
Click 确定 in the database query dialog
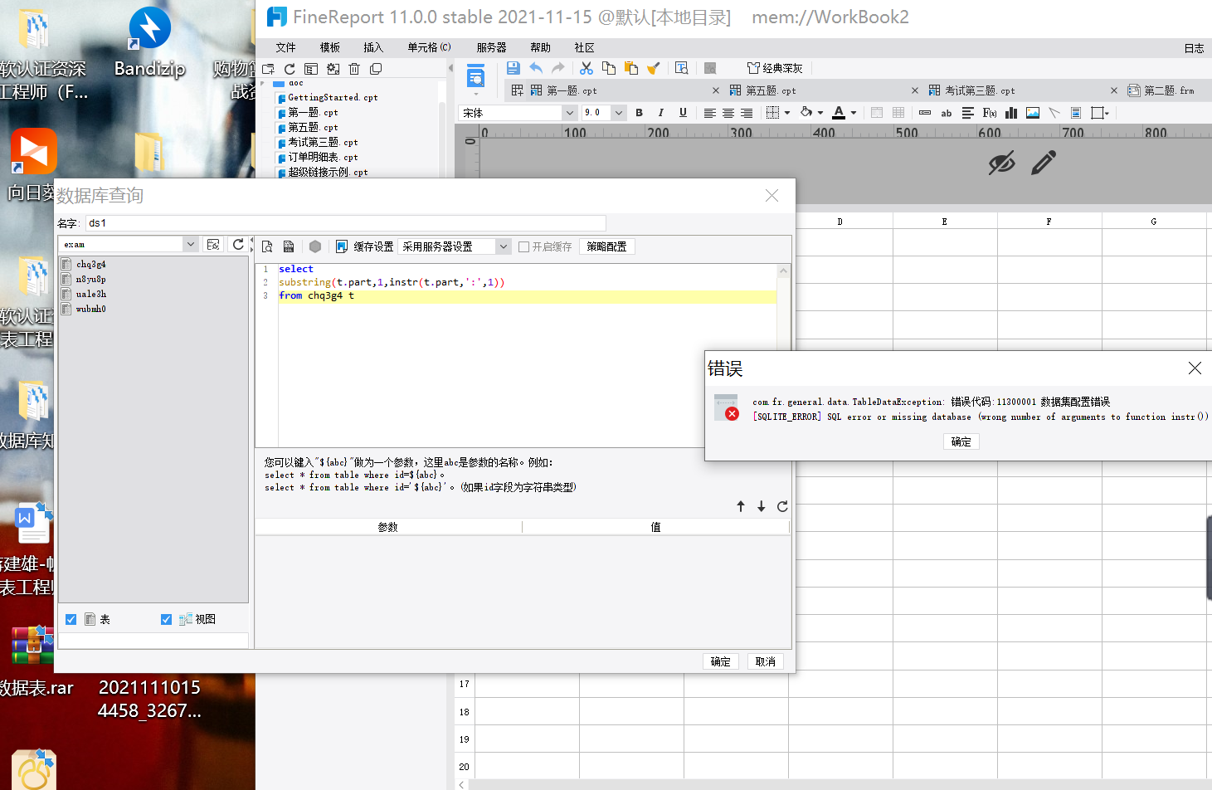pos(721,661)
